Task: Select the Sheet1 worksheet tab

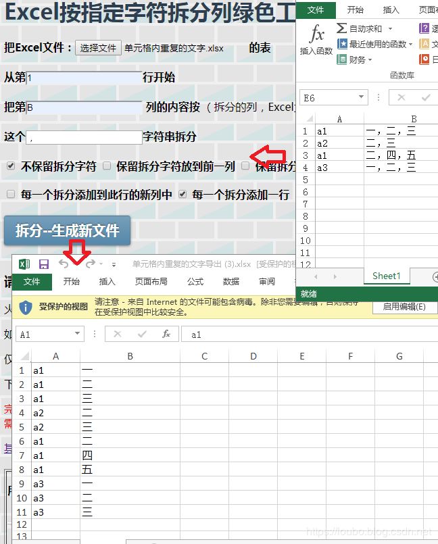Action: point(386,276)
